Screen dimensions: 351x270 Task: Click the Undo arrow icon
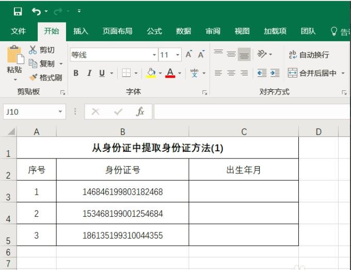pos(36,11)
